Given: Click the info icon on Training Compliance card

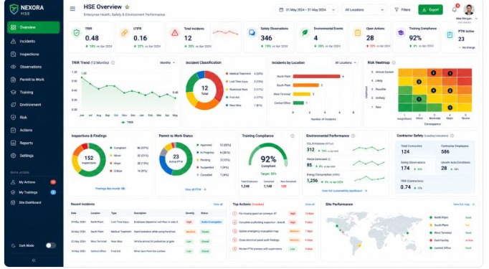Looking at the screenshot, I should [293, 136].
